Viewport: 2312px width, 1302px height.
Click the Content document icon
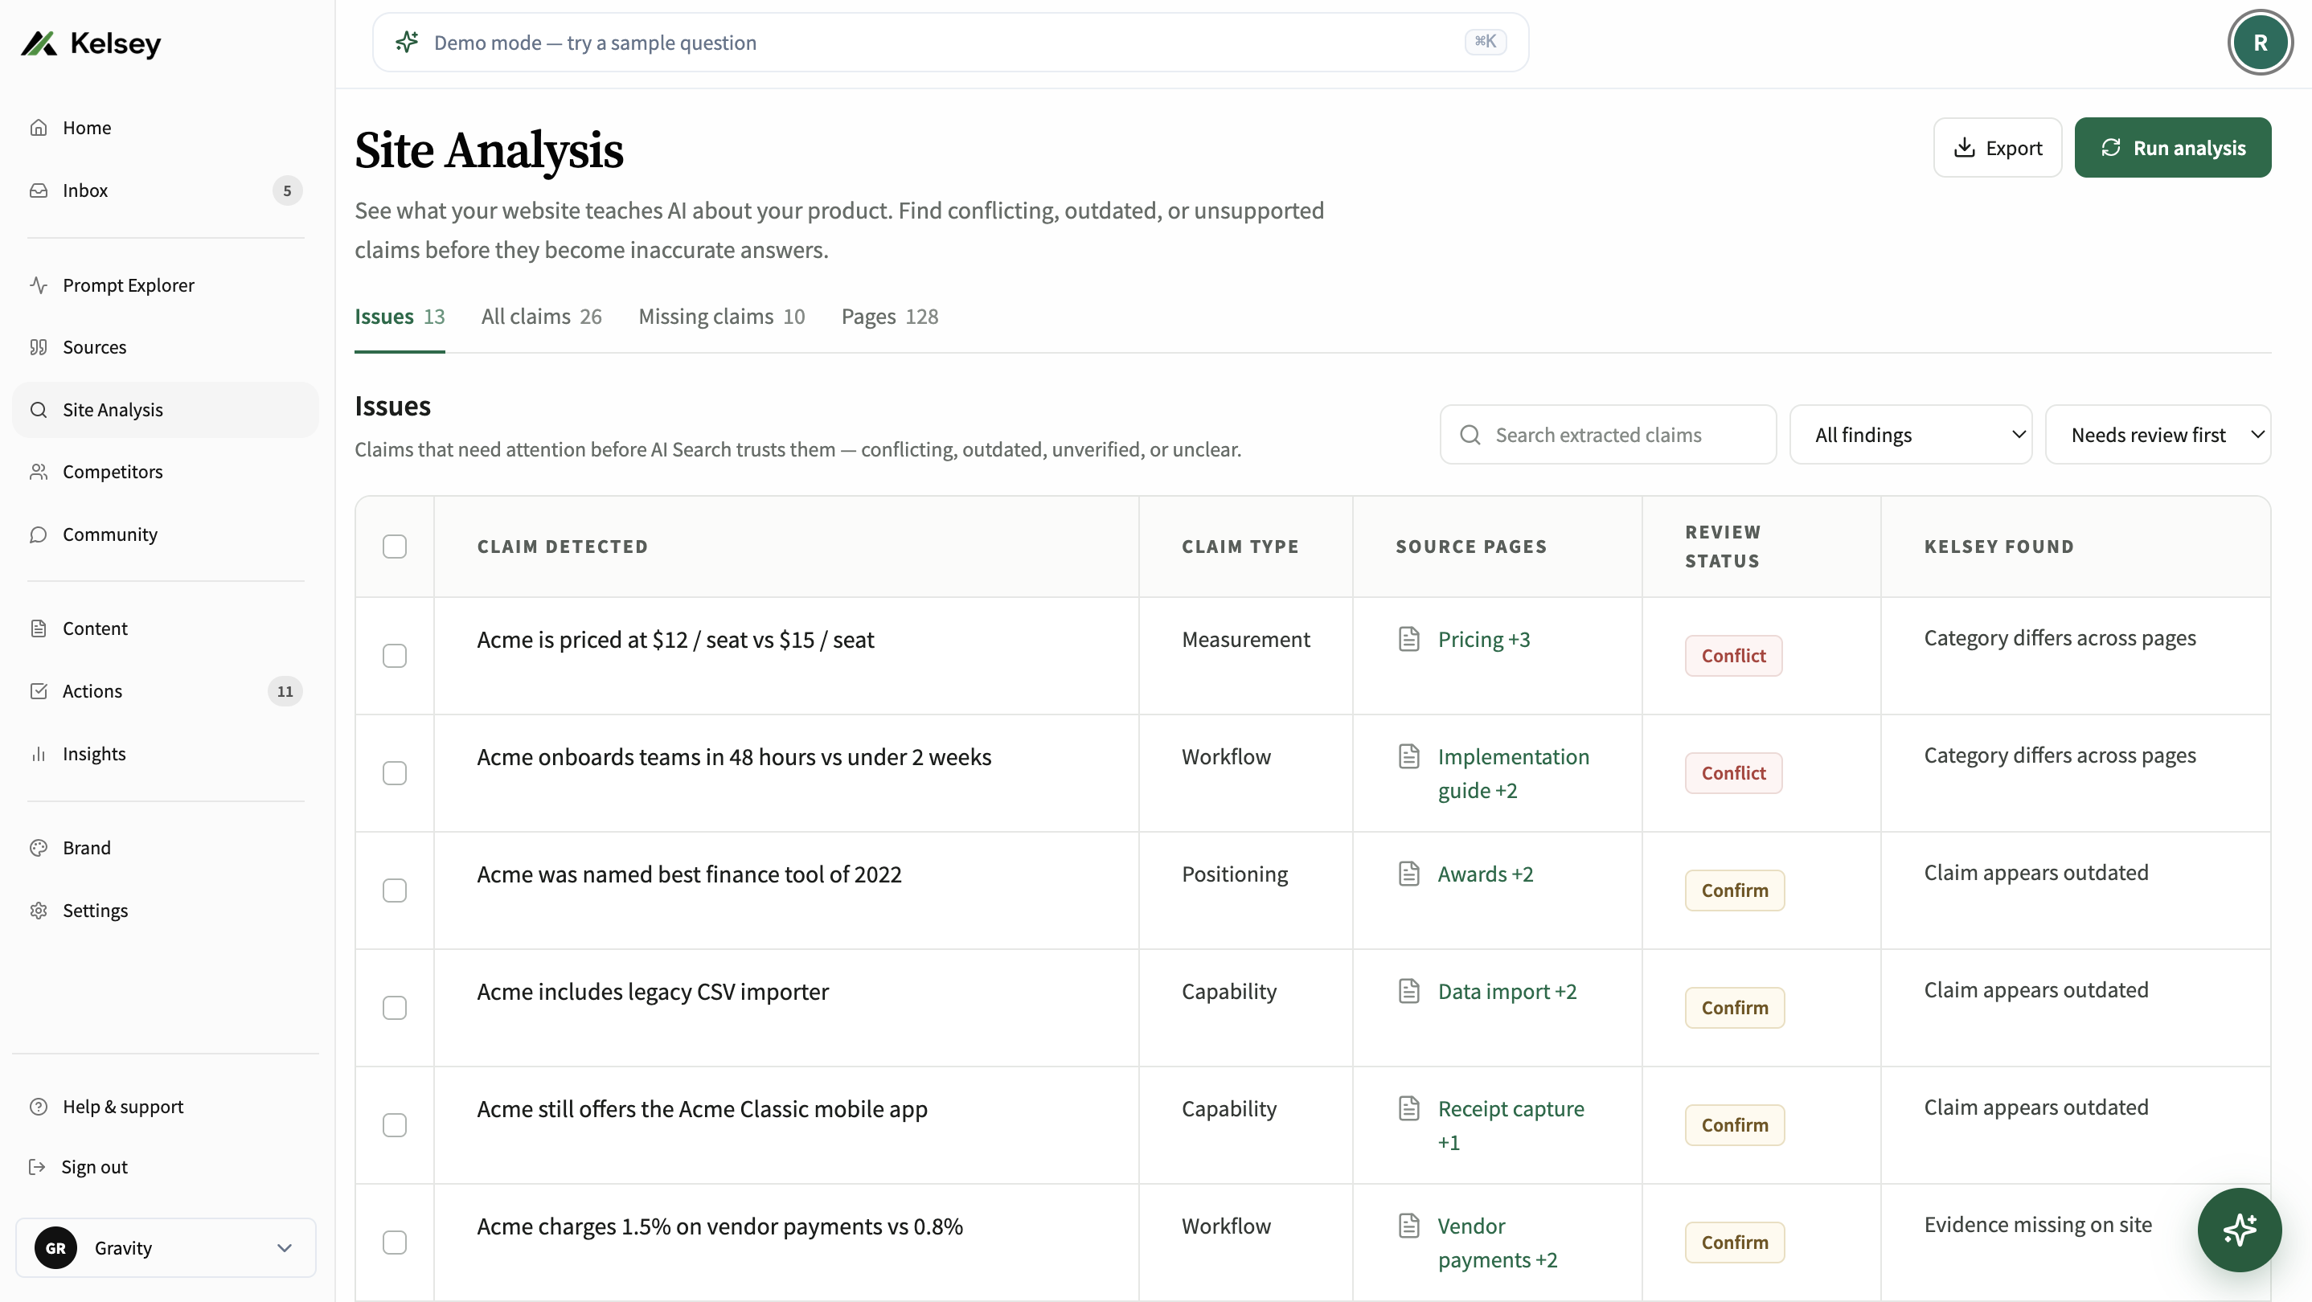(x=39, y=628)
